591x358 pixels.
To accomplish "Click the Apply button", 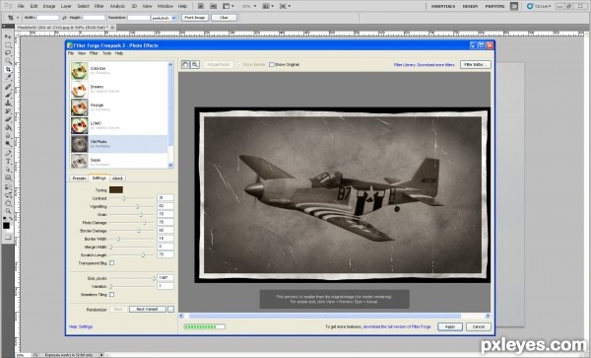I will coord(450,326).
